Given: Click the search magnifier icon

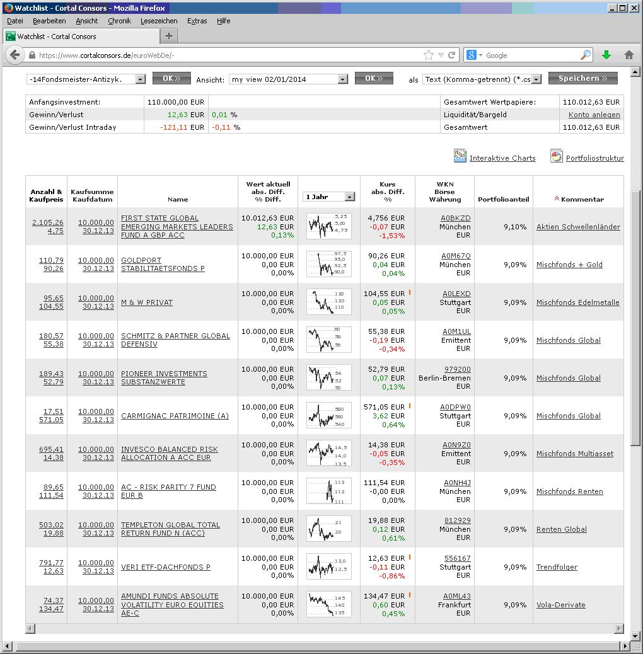Looking at the screenshot, I should tap(586, 55).
